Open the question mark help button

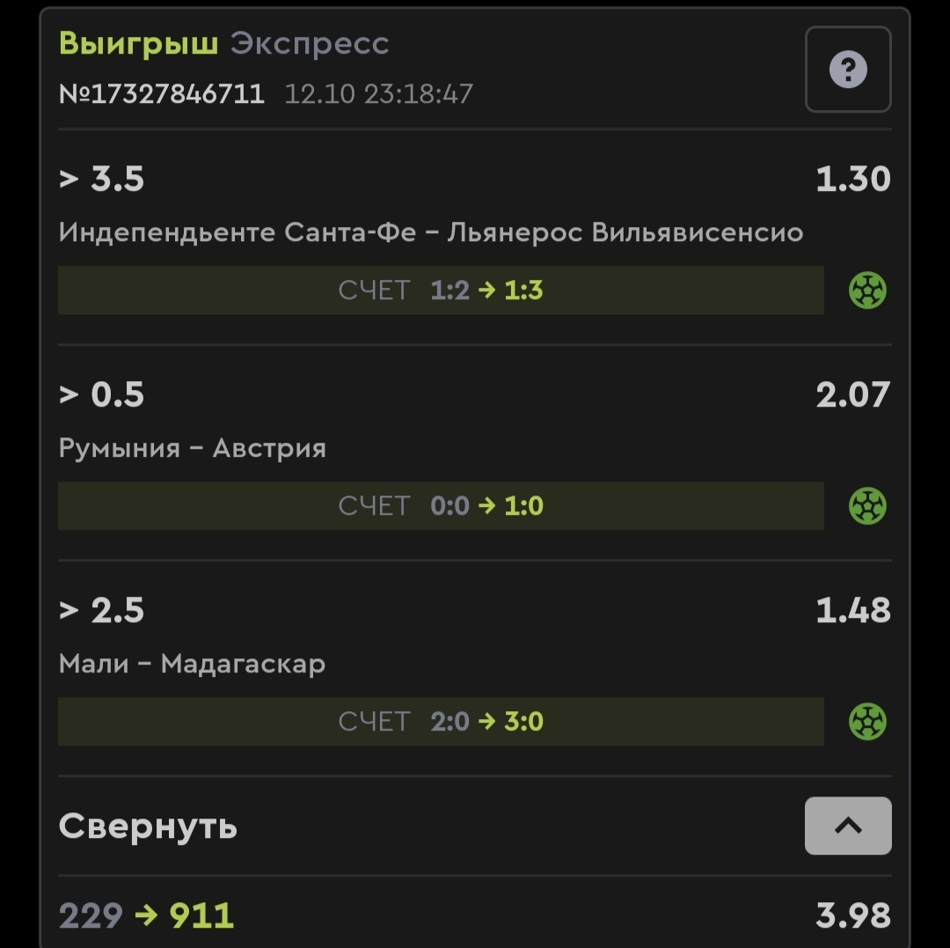(848, 70)
